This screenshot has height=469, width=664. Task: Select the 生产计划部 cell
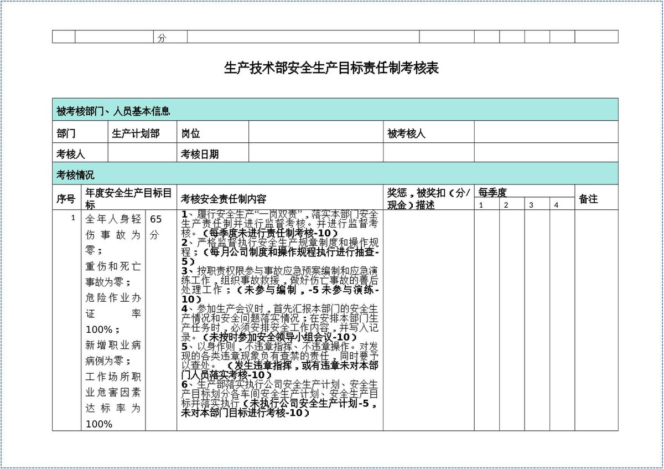(142, 132)
